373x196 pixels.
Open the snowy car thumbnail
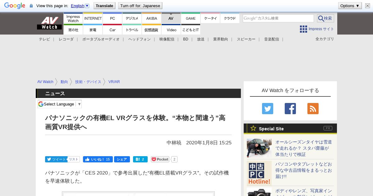(259, 148)
